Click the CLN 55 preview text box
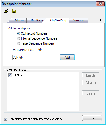The image size is (106, 125). [34, 58]
